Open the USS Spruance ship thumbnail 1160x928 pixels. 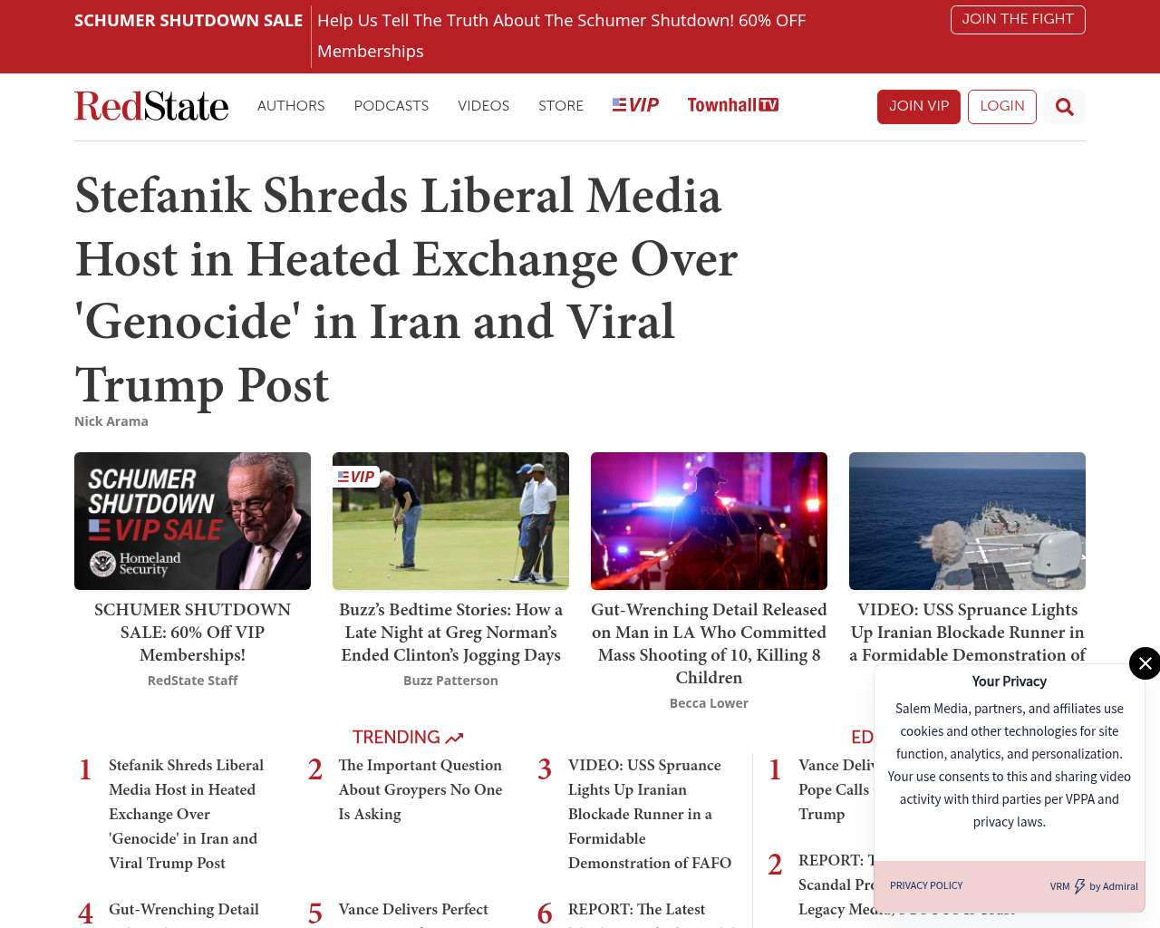pos(967,521)
